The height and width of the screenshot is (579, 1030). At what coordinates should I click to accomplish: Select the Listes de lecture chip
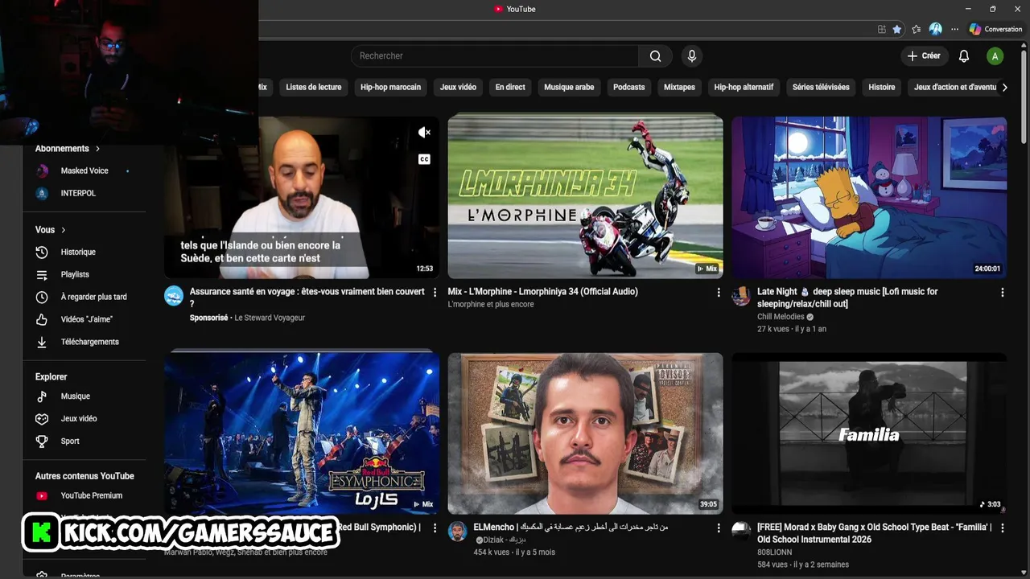click(314, 87)
